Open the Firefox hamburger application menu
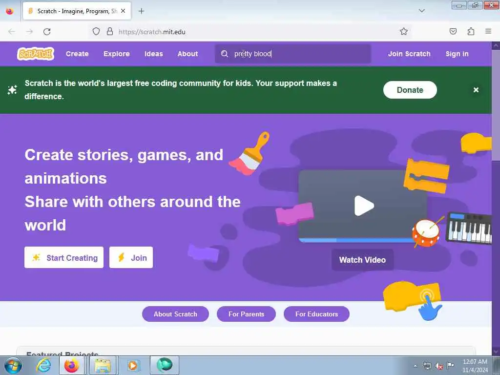 (488, 31)
